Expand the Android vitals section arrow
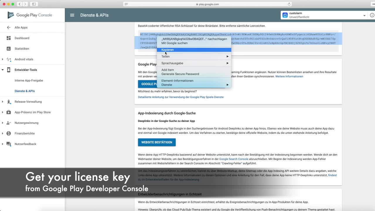This screenshot has height=211, width=375. point(3,59)
